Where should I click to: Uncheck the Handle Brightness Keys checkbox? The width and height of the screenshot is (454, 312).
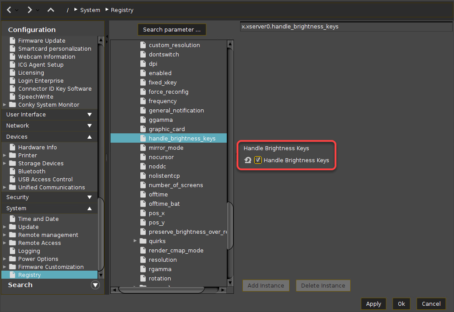point(258,160)
